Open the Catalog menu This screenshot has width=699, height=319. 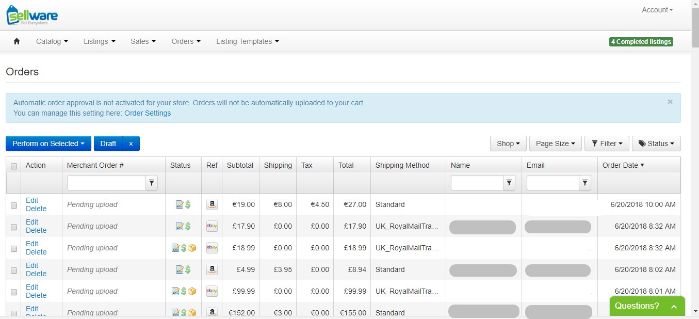(52, 41)
